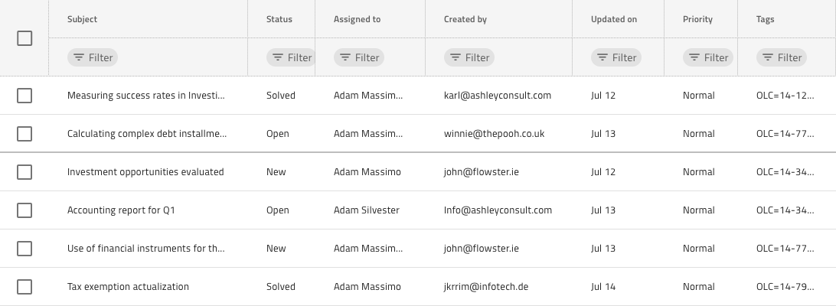Image resolution: width=836 pixels, height=306 pixels.
Task: Toggle the select-all checkbox in header
Action: pos(24,38)
